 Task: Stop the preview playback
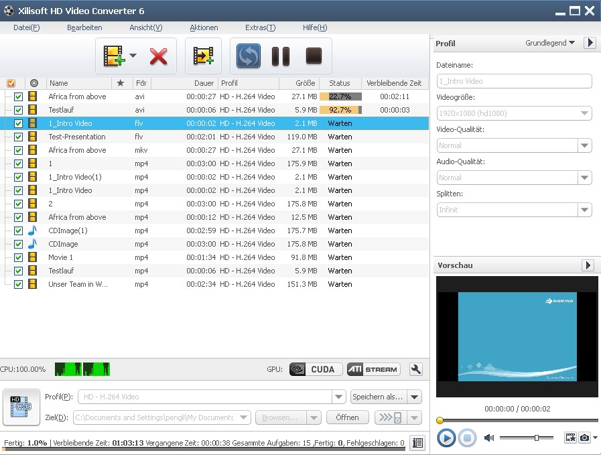(467, 438)
